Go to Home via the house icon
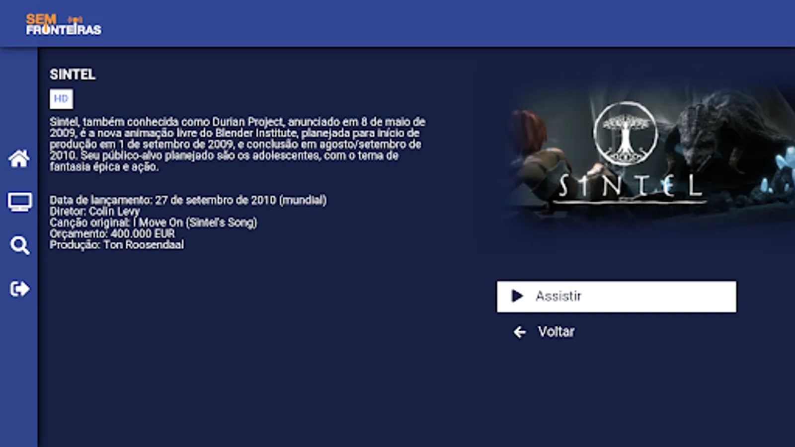 tap(19, 158)
